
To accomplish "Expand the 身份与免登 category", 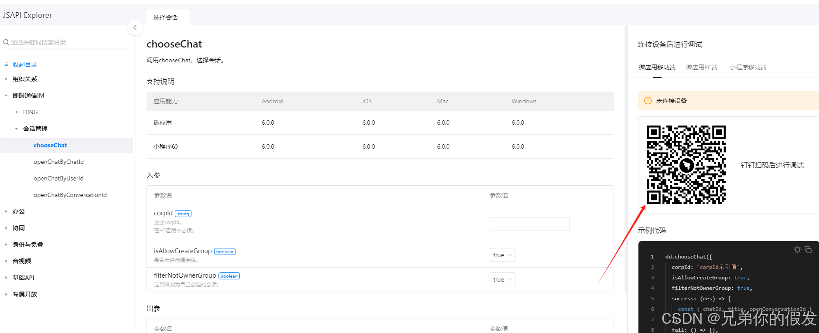I will pyautogui.click(x=6, y=245).
